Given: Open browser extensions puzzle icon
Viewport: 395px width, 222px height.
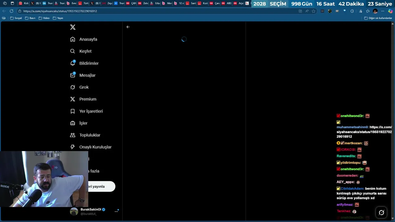Looking at the screenshot, I should [352, 11].
